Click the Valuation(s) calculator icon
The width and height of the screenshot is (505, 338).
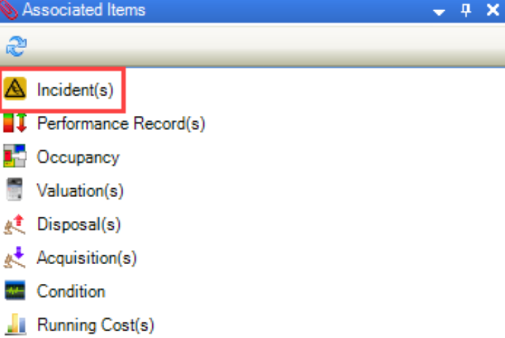(x=15, y=190)
